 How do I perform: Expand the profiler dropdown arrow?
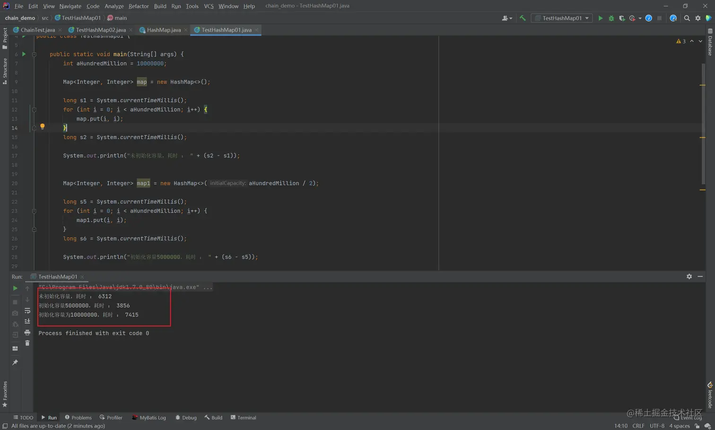point(640,18)
